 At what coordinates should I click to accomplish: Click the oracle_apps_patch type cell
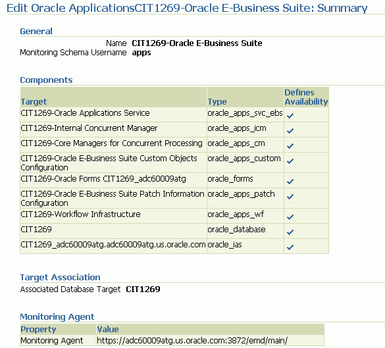point(245,198)
